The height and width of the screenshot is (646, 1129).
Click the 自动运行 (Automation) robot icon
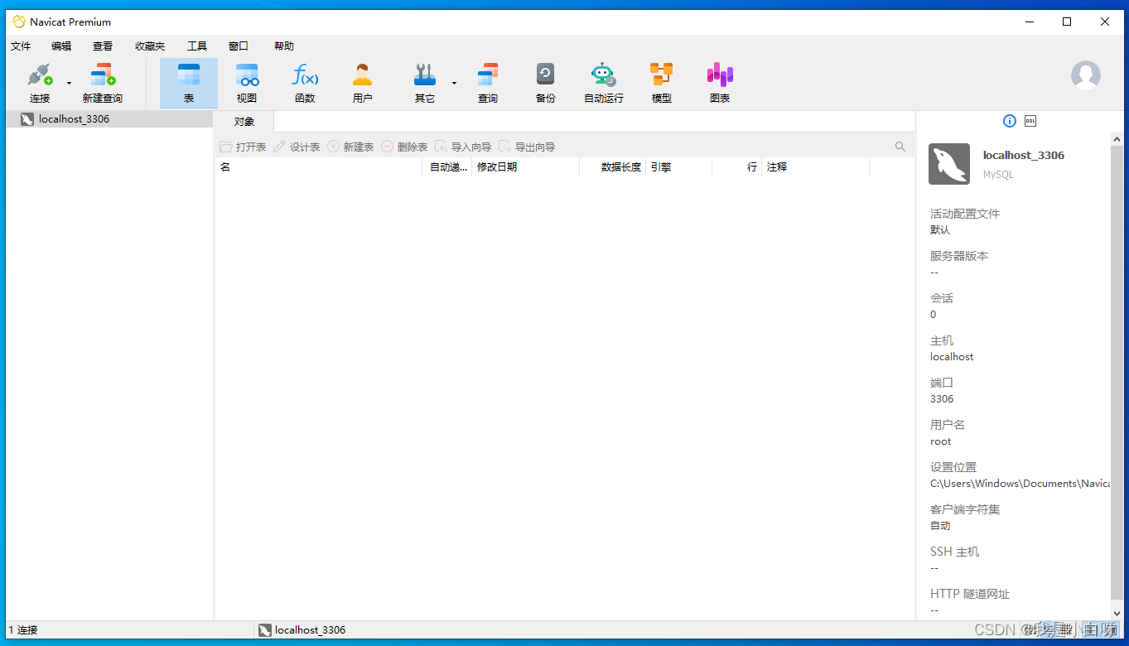(604, 83)
